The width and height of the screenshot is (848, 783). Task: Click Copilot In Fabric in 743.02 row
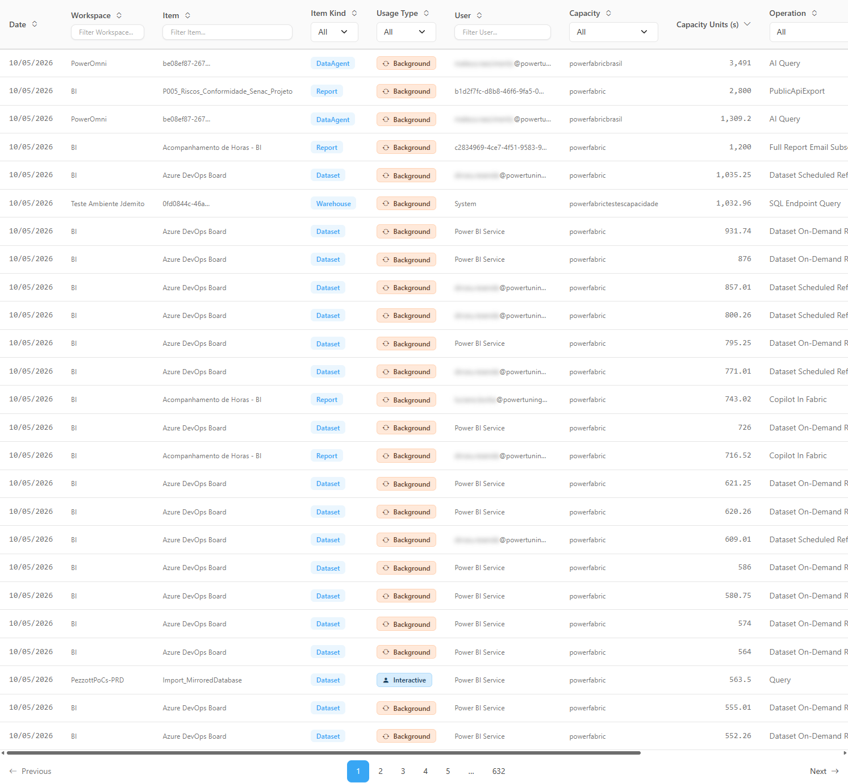798,399
